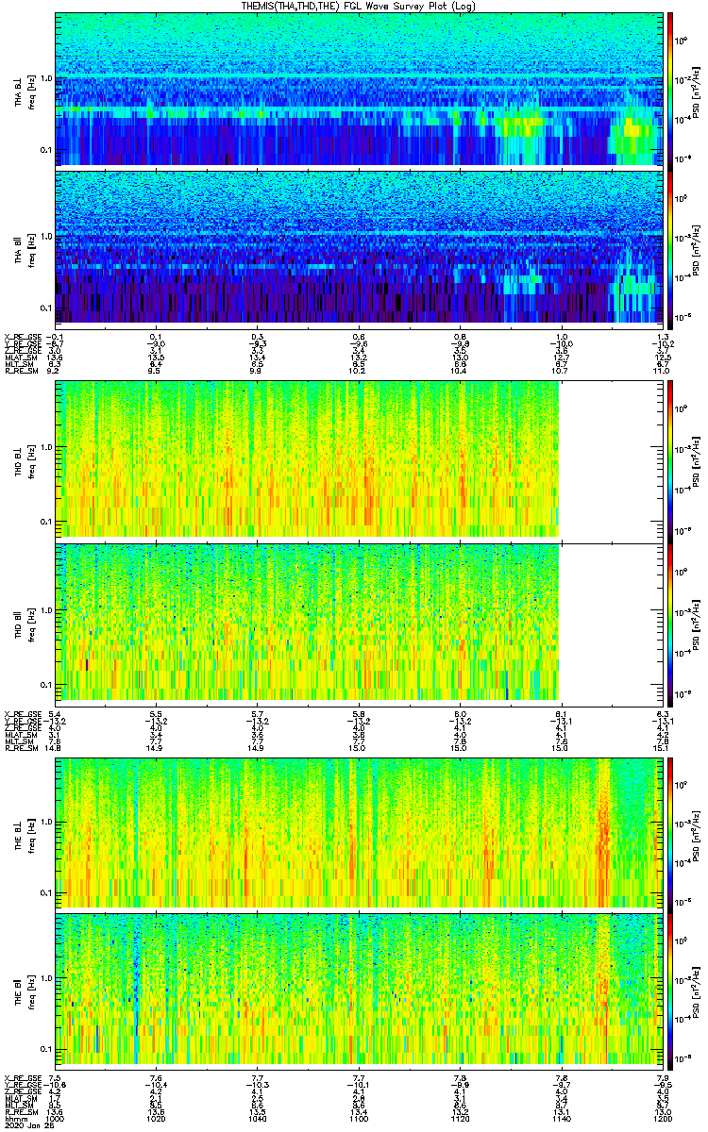Click the X_RE_GSE row label below the THD panels
This screenshot has width=708, height=1132.
24,714
